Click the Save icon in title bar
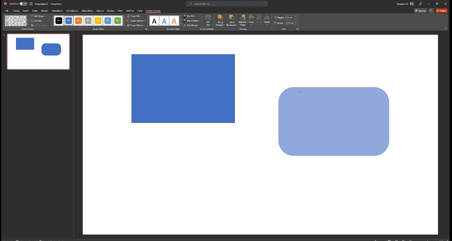 click(x=31, y=4)
